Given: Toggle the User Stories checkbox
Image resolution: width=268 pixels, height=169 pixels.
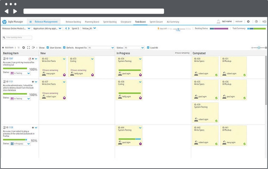Looking at the screenshot, I should 48,48.
